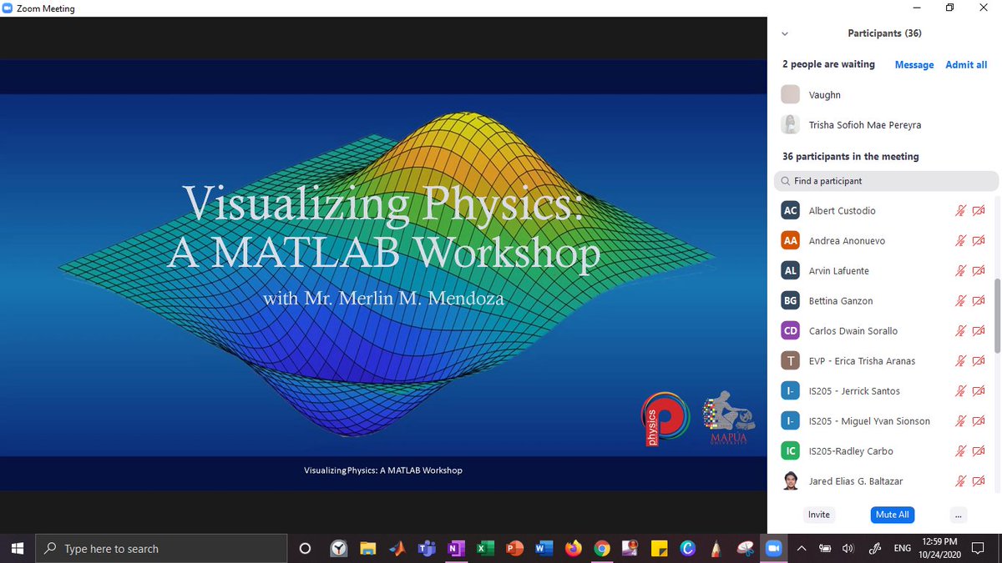Image resolution: width=1002 pixels, height=563 pixels.
Task: Click muted mic icon for IS205-Radley Carbo
Action: [x=960, y=451]
